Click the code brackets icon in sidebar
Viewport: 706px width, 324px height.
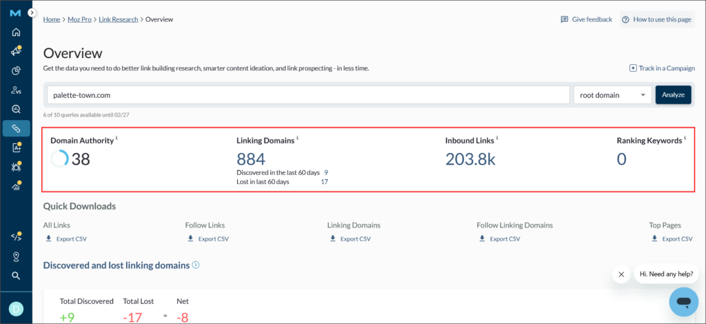[x=16, y=237]
